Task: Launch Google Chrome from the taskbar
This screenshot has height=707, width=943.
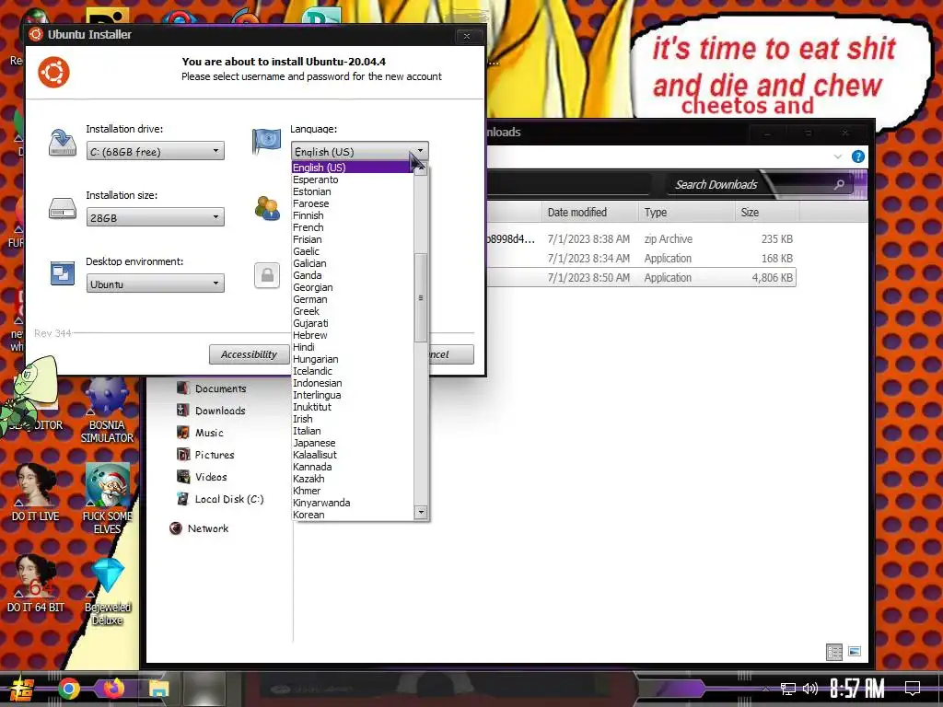Action: point(68,689)
